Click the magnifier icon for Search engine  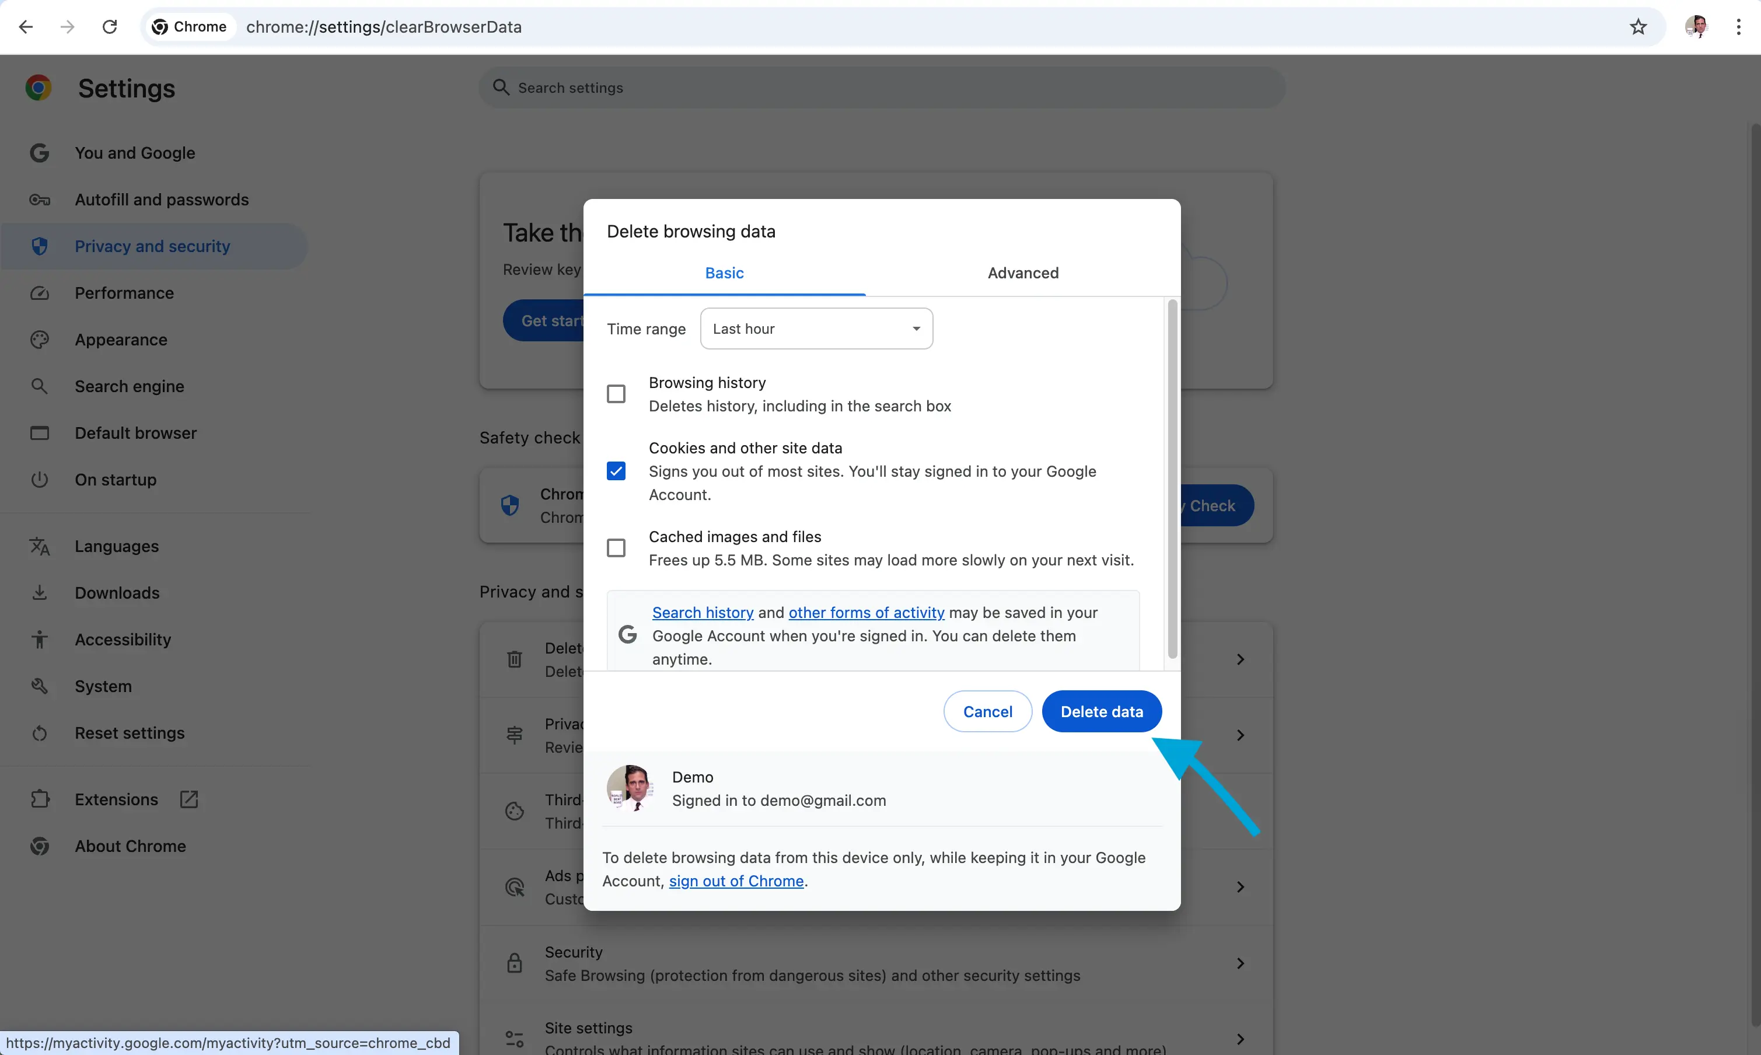click(x=40, y=386)
